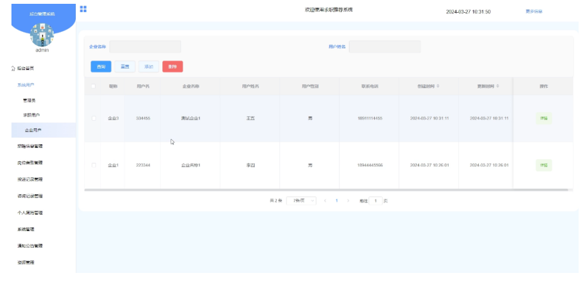Click the header timestamp 2024-03-27 10:31:50
The width and height of the screenshot is (585, 285).
point(469,12)
